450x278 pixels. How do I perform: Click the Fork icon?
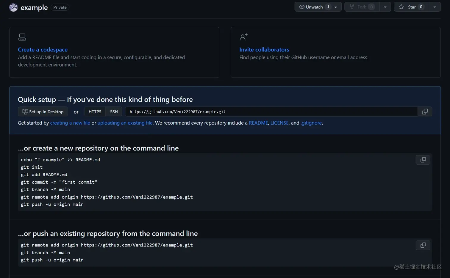352,7
